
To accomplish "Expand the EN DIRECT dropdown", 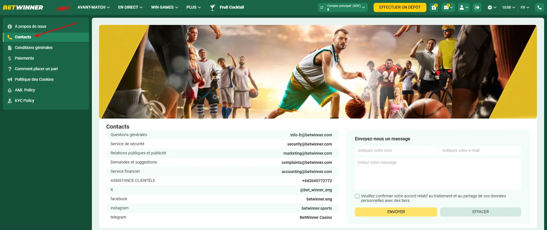I will [130, 7].
